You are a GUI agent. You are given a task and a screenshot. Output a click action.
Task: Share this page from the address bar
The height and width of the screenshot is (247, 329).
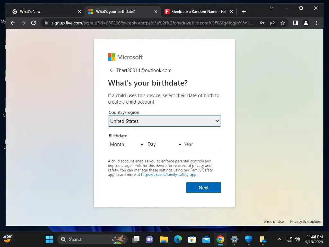pyautogui.click(x=272, y=23)
